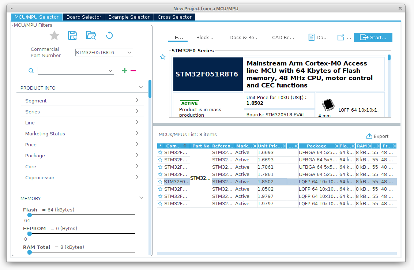Click the green plus icon
The image size is (414, 270).
(125, 71)
